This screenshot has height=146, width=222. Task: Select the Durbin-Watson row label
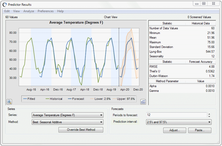tap(159, 76)
